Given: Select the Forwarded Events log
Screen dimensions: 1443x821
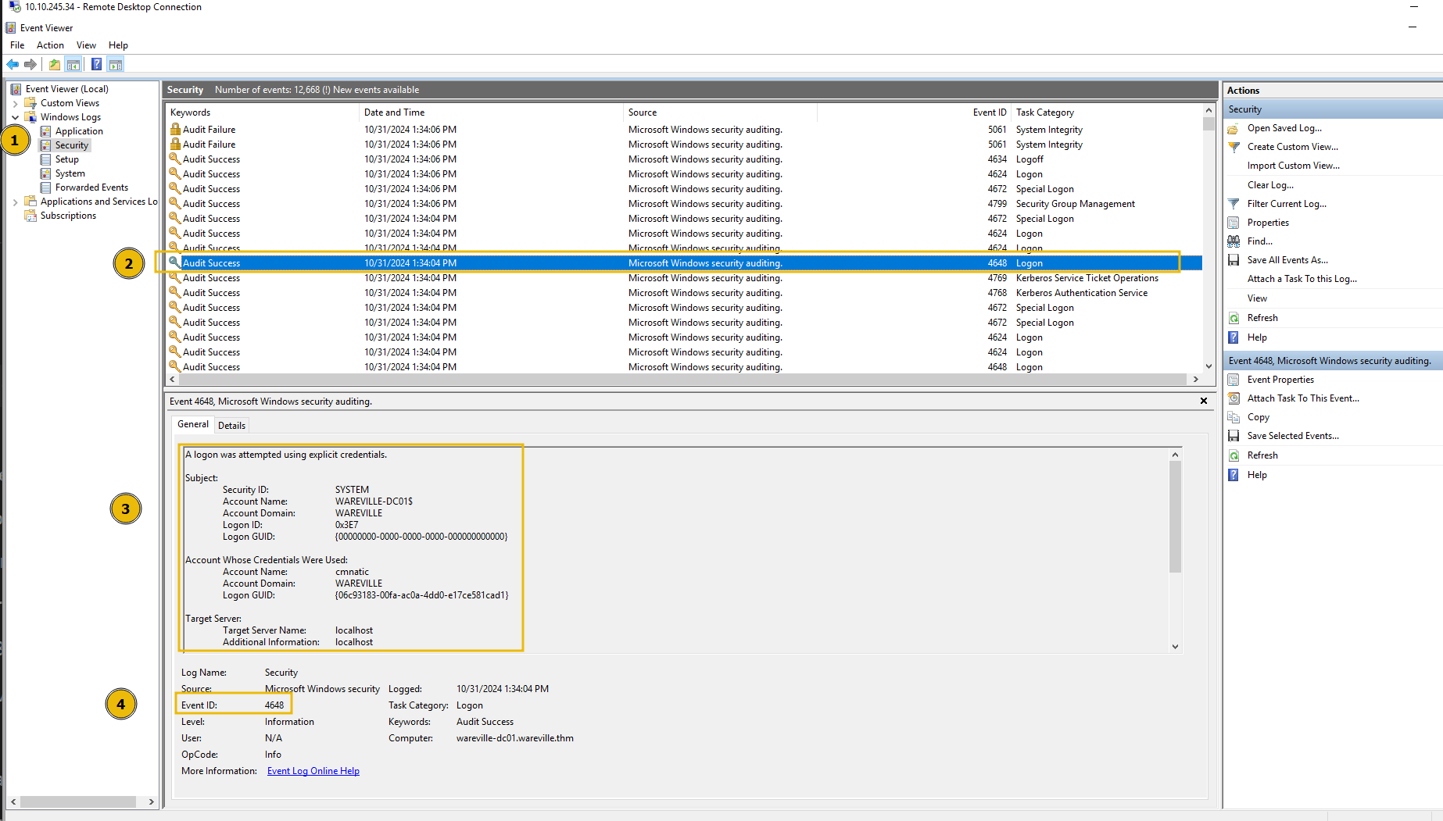Looking at the screenshot, I should tap(92, 187).
